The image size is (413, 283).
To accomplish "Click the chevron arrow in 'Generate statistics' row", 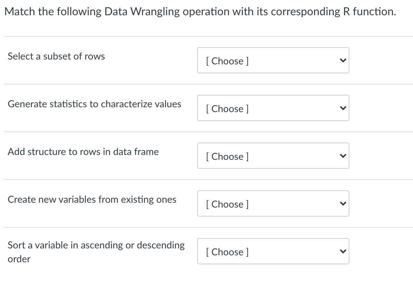I will click(342, 108).
